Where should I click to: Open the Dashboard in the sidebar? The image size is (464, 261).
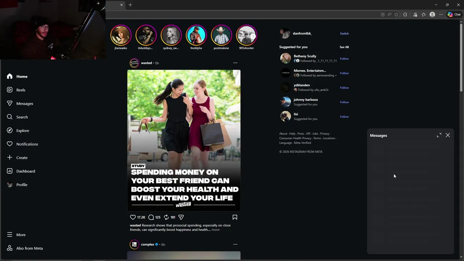click(21, 171)
